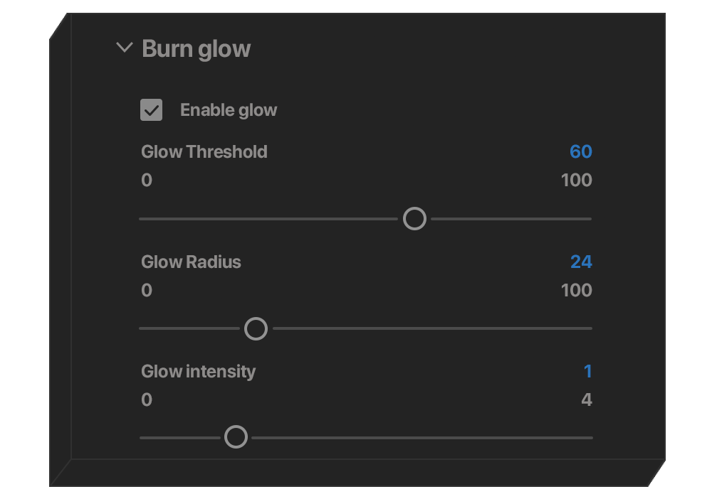Click the Glow intensity slider handle
This screenshot has width=712, height=499.
point(236,437)
